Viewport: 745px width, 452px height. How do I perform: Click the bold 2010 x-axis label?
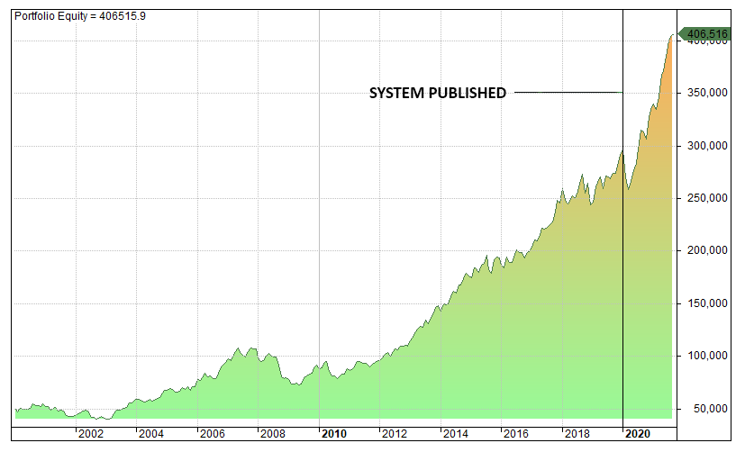(x=334, y=433)
